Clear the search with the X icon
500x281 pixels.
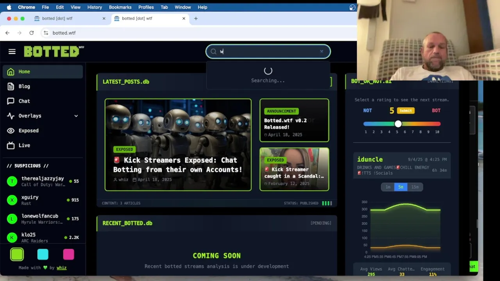(321, 51)
